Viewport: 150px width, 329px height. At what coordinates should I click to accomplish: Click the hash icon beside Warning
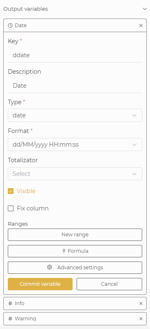click(x=10, y=319)
